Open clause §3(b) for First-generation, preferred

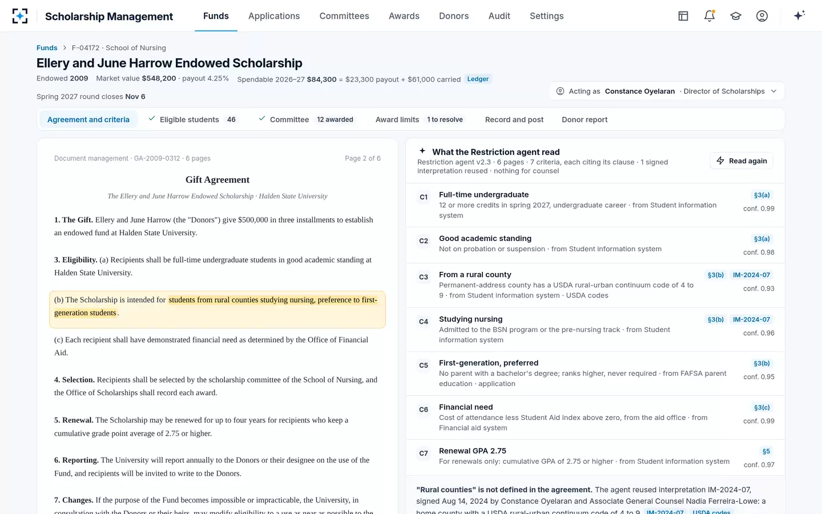tap(761, 363)
